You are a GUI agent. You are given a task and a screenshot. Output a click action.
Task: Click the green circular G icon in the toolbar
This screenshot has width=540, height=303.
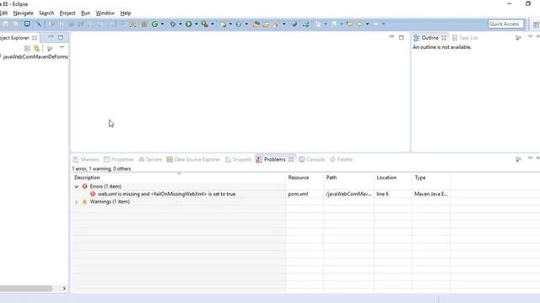(155, 24)
